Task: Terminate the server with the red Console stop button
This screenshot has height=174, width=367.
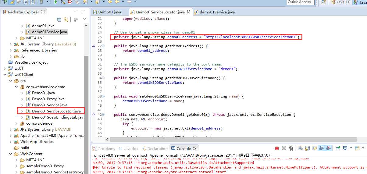Action: [277, 148]
